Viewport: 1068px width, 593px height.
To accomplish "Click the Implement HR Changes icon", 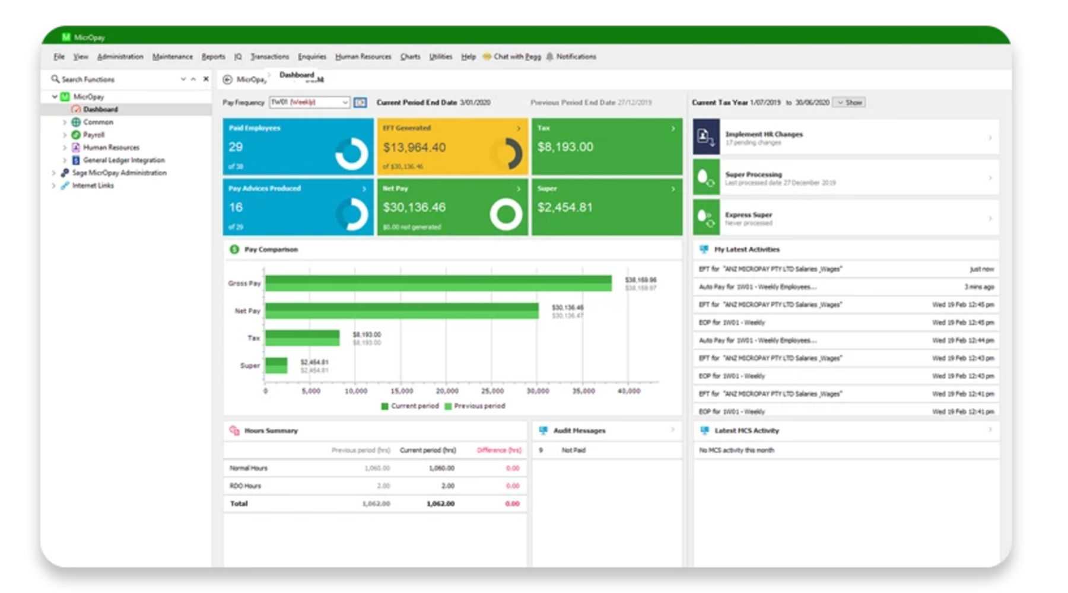I will click(706, 137).
